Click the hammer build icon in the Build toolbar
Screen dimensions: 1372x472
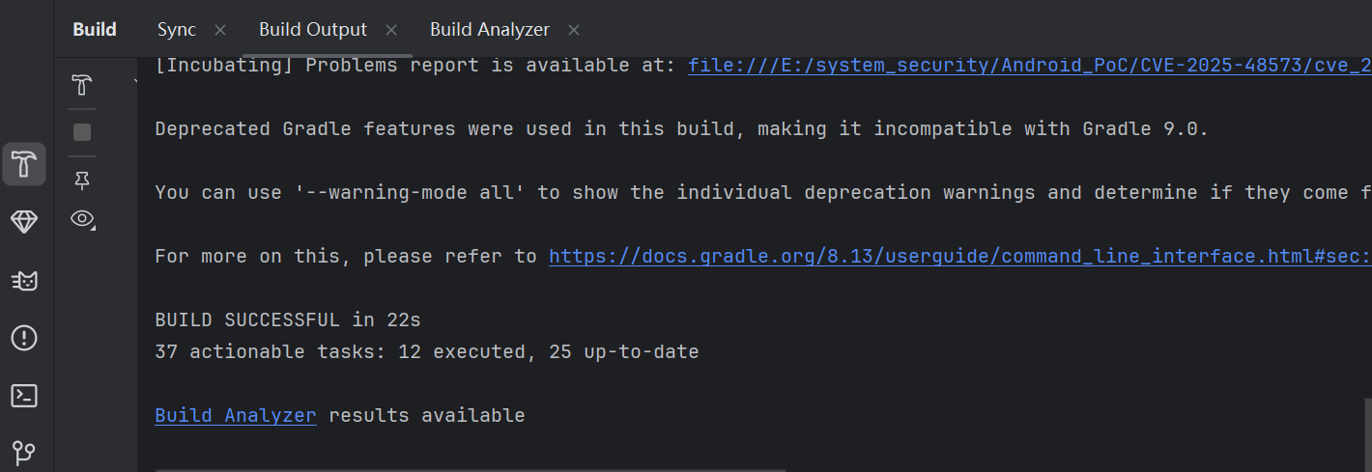click(x=82, y=85)
